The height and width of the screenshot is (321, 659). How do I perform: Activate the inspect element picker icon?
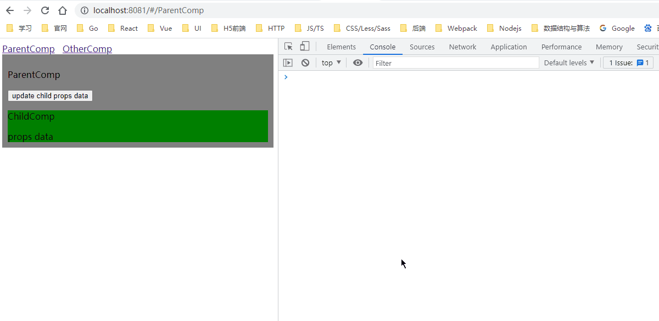[288, 47]
